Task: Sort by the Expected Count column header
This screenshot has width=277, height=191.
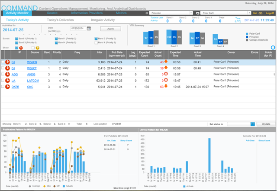Action: coord(144,54)
